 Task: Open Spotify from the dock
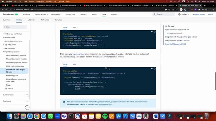coord(105,116)
